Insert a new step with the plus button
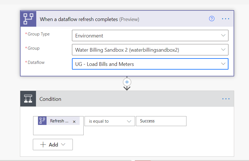249x161 pixels. [x=127, y=82]
